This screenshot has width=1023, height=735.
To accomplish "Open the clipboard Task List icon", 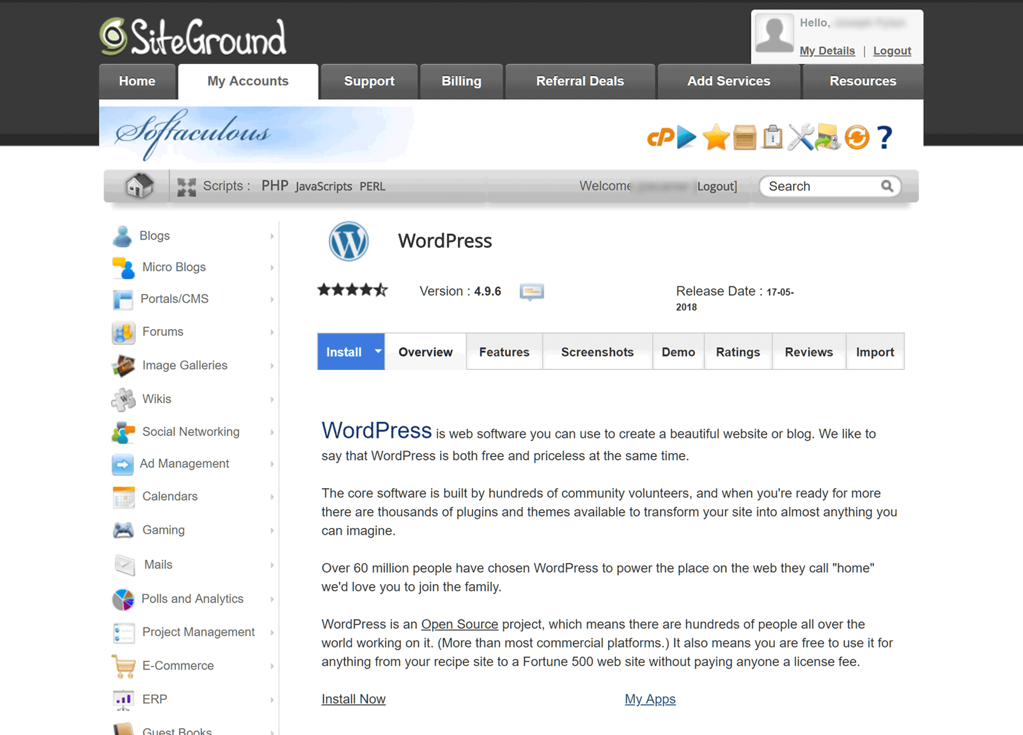I will [x=773, y=137].
